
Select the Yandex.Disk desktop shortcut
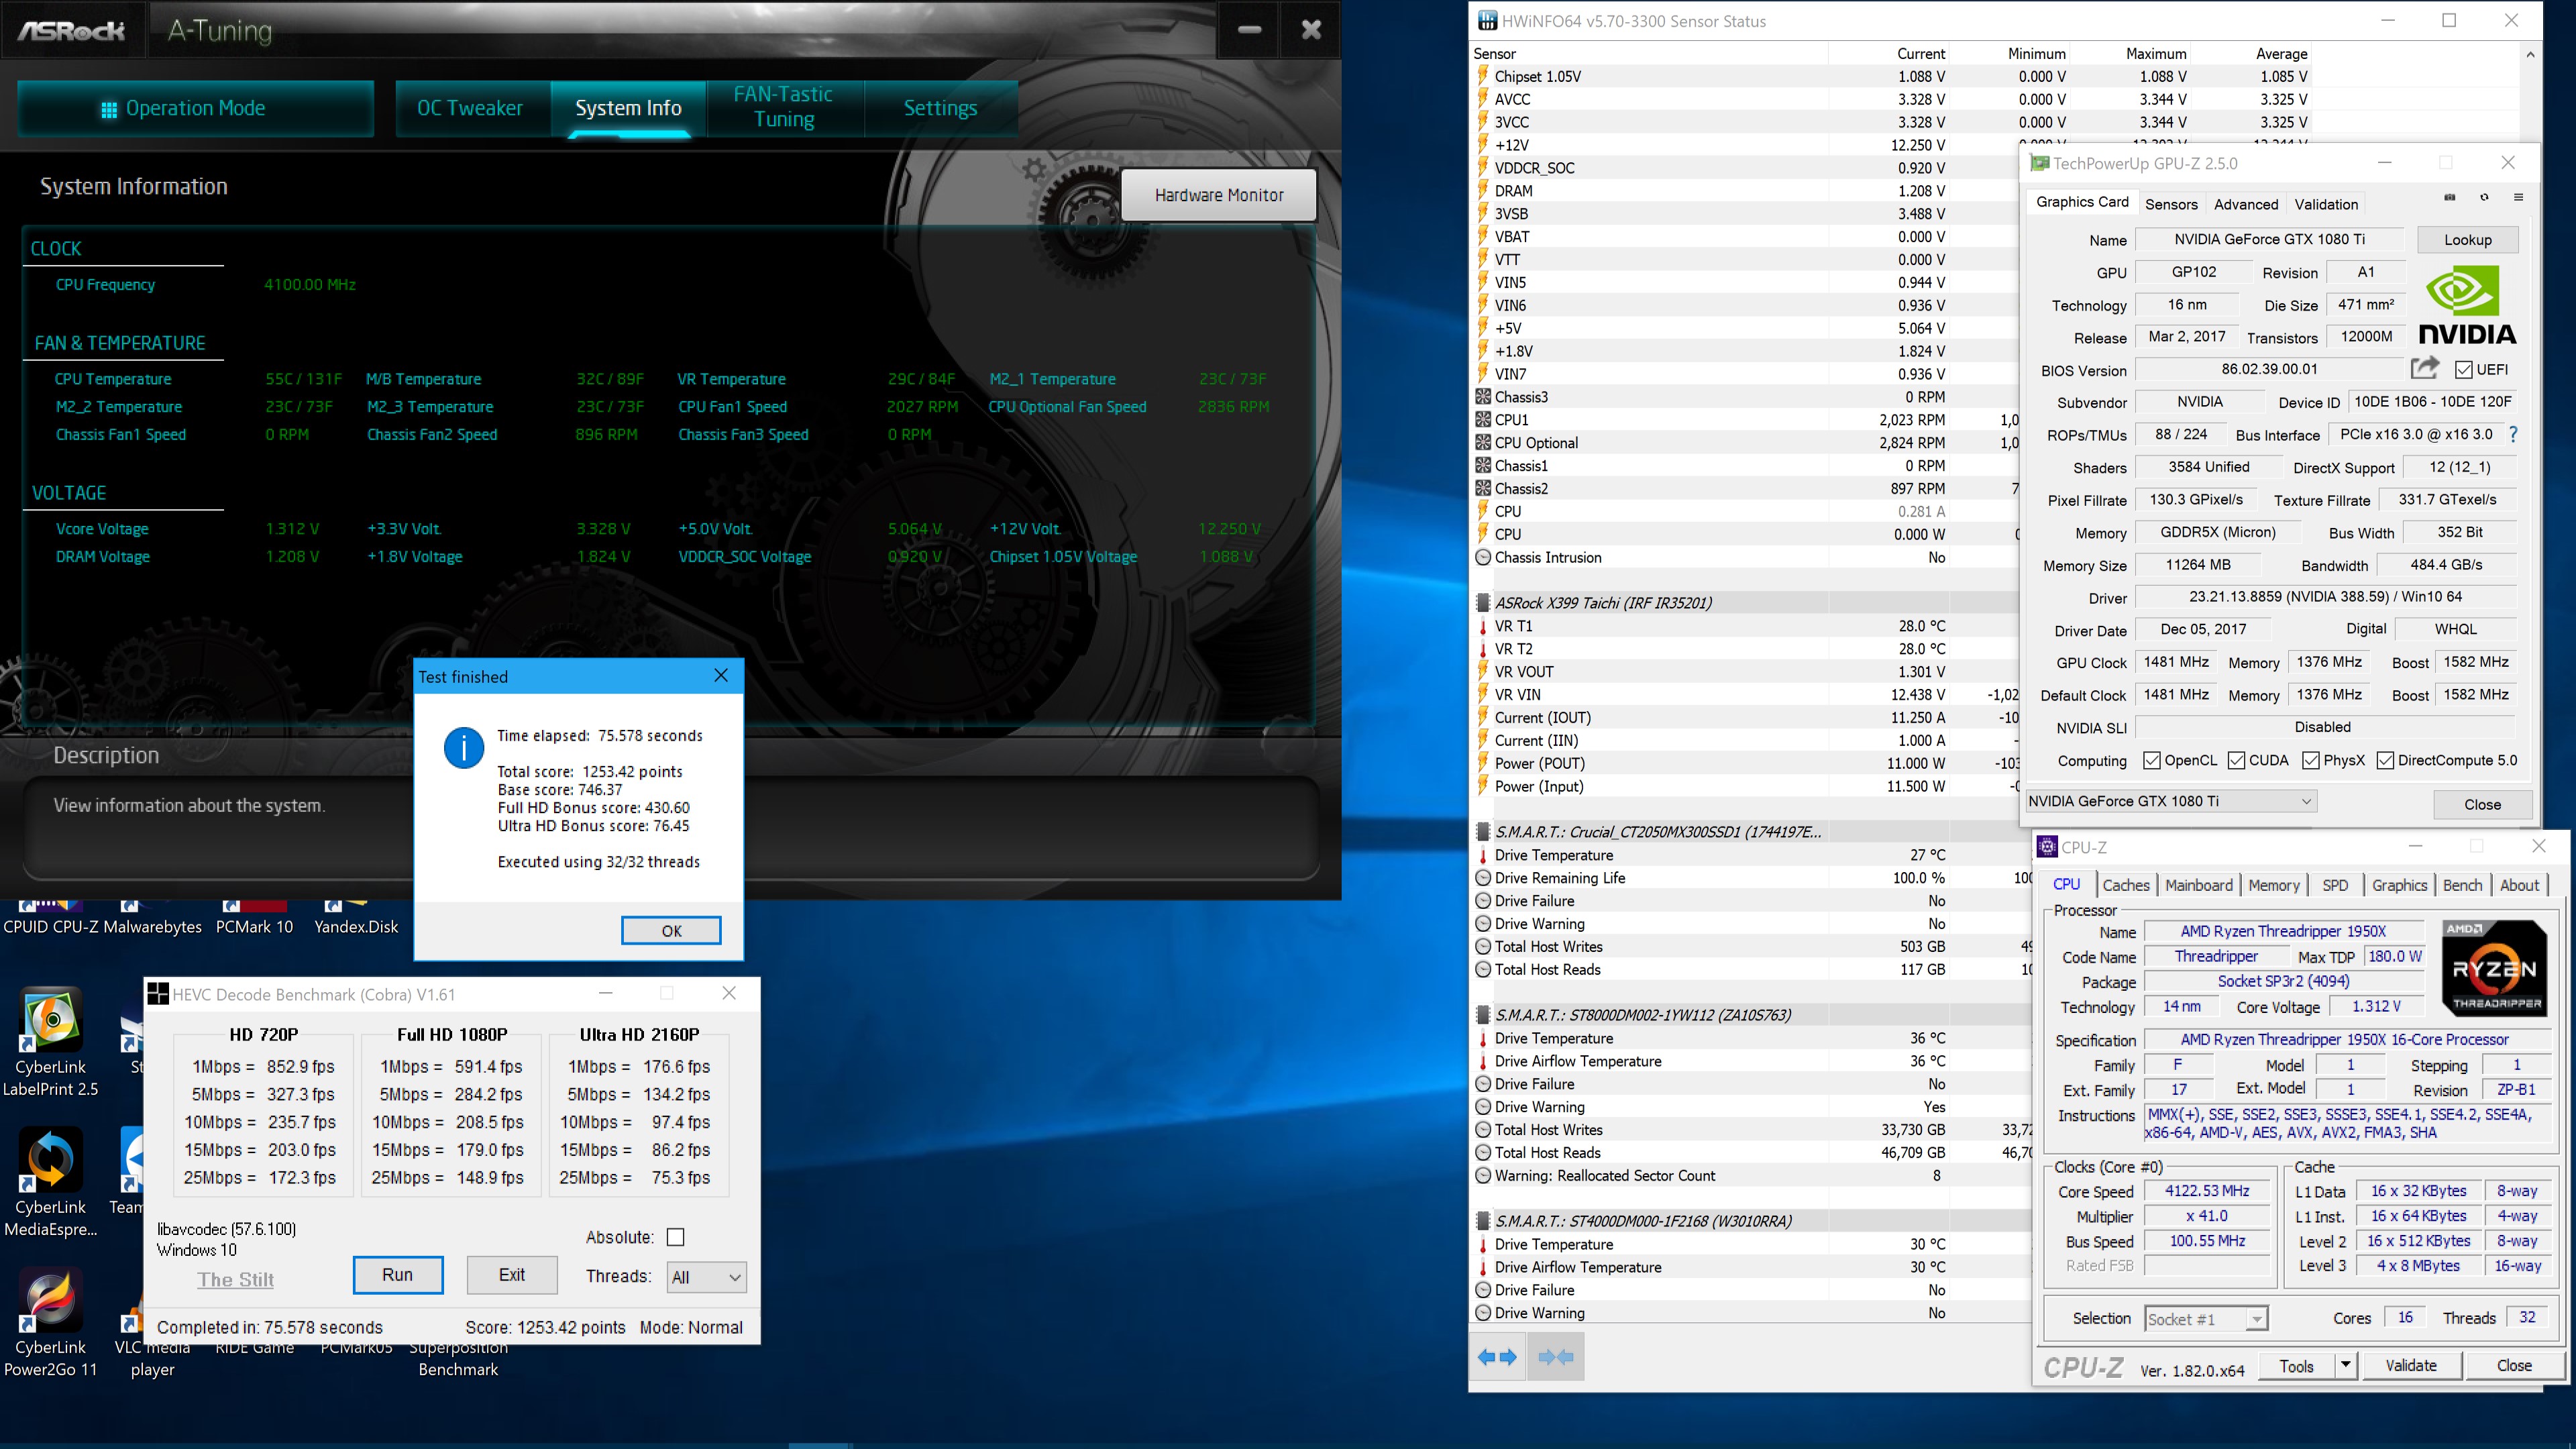[x=356, y=918]
